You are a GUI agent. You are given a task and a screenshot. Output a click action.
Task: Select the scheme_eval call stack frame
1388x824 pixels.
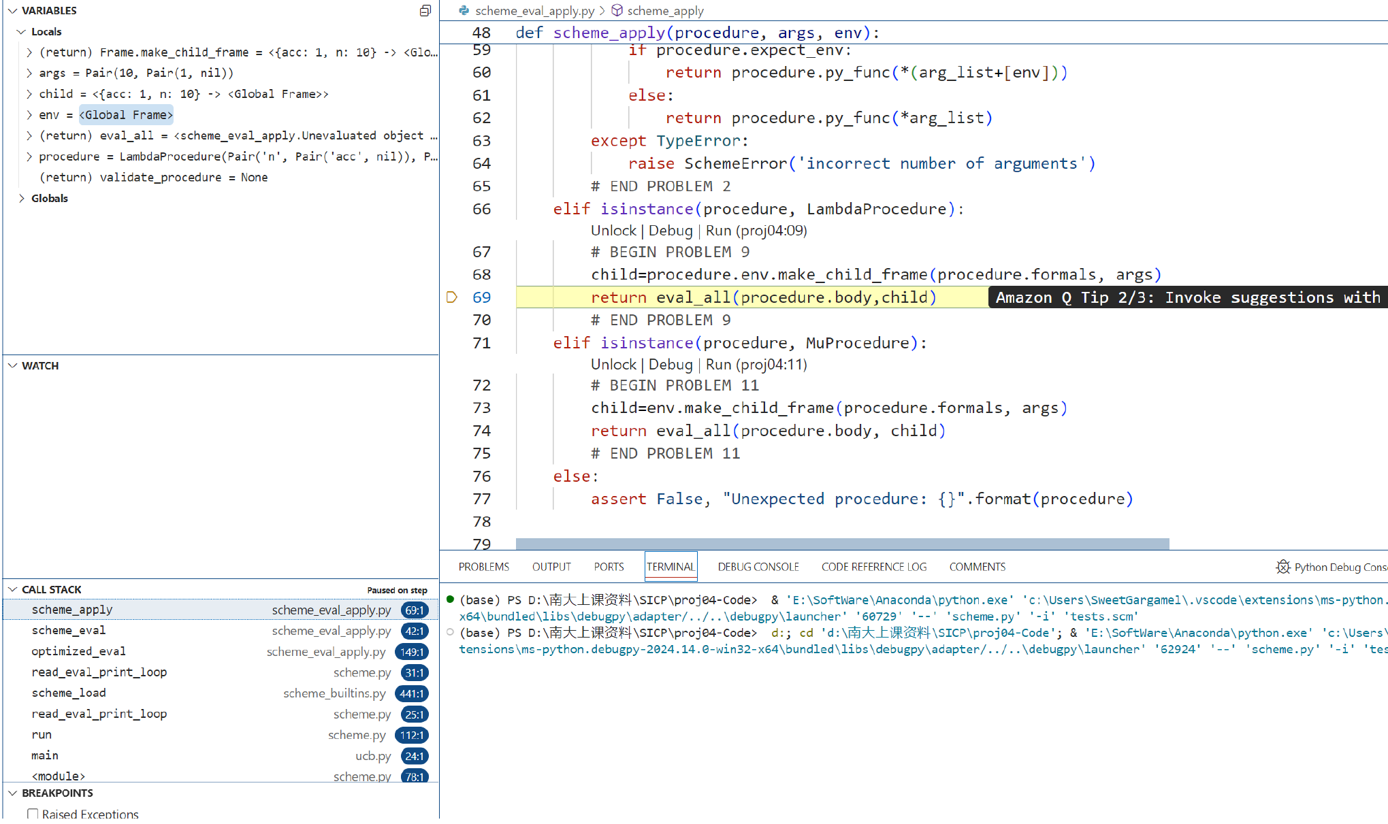68,631
